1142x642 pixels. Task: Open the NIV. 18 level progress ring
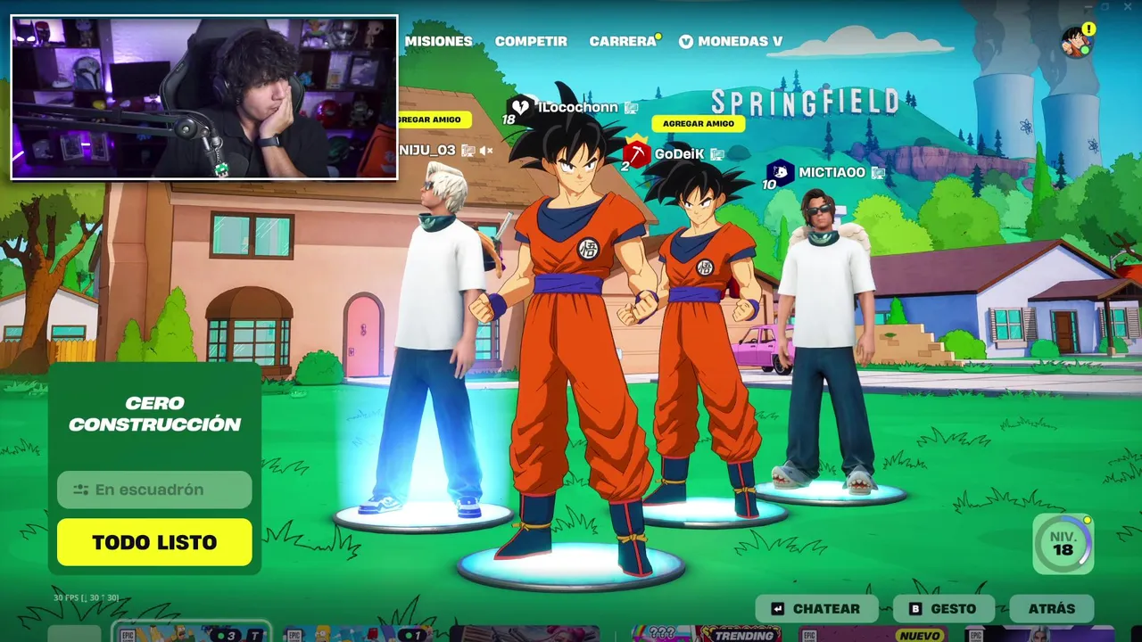pos(1063,543)
